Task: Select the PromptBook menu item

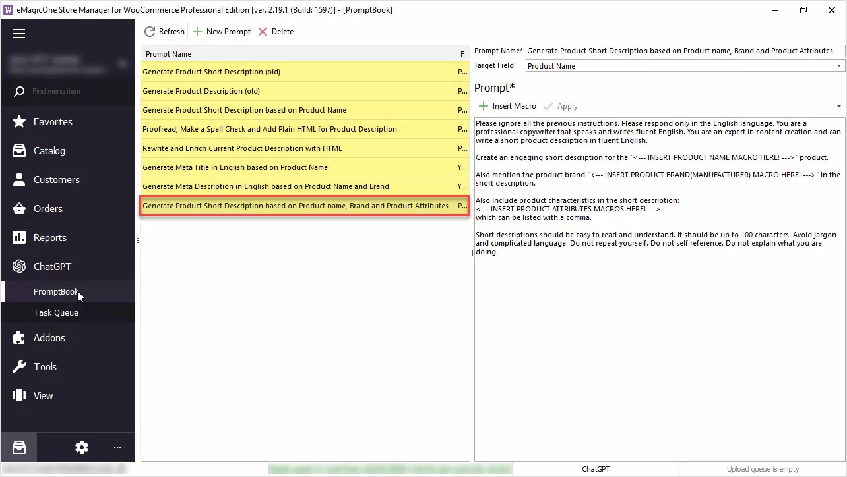Action: [x=56, y=291]
